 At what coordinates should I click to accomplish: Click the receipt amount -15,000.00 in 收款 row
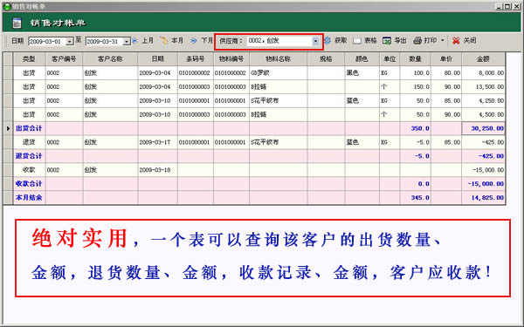[x=483, y=170]
